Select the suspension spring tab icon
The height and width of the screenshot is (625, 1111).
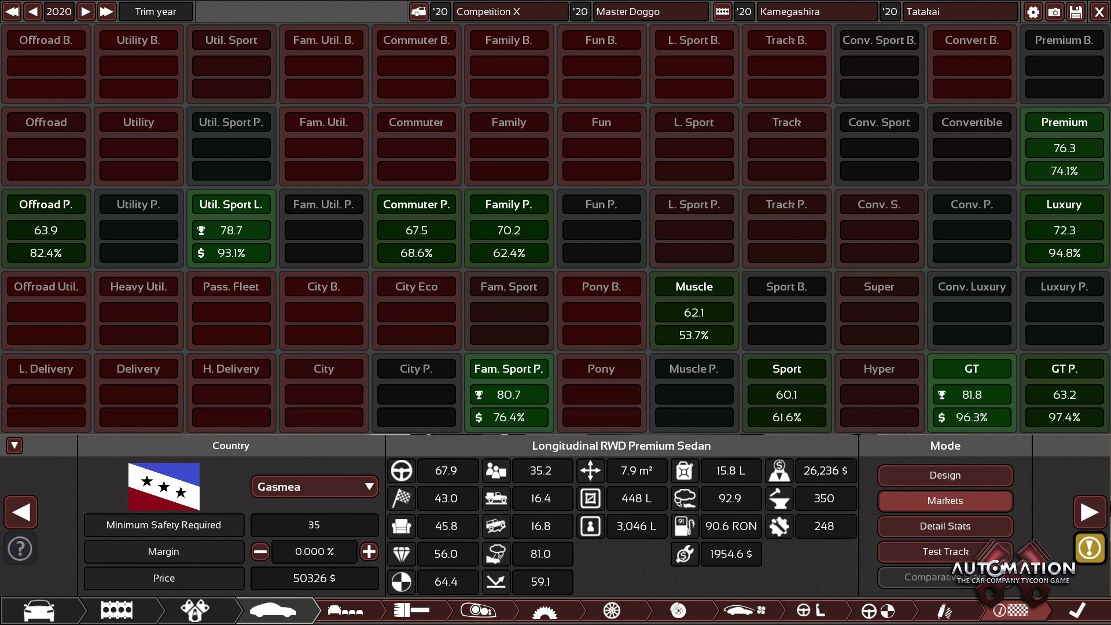944,610
